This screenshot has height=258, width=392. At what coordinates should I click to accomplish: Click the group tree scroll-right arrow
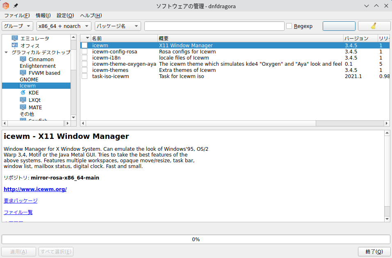67,123
